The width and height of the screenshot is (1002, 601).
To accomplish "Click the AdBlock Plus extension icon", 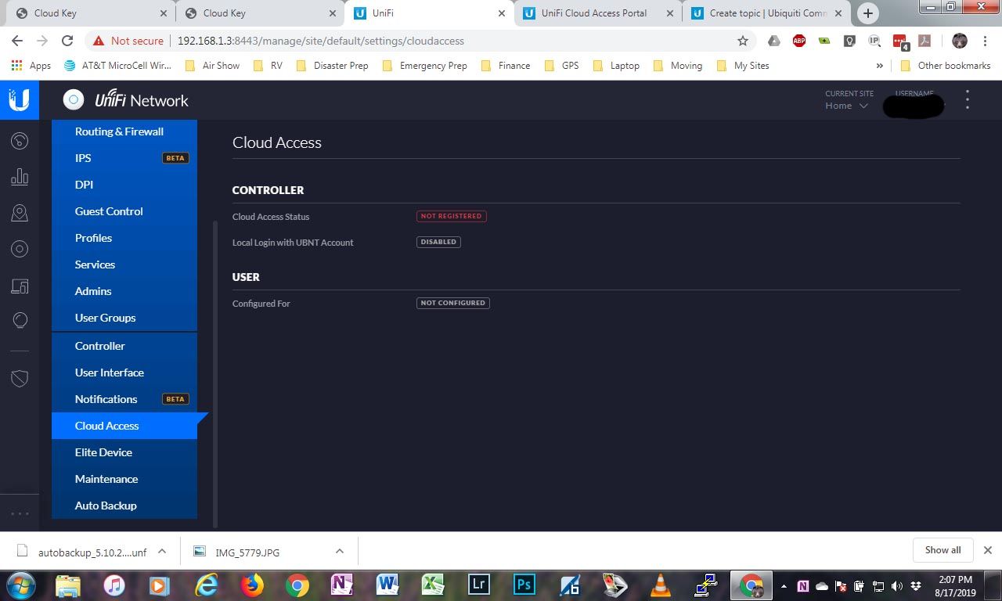I will pos(799,41).
